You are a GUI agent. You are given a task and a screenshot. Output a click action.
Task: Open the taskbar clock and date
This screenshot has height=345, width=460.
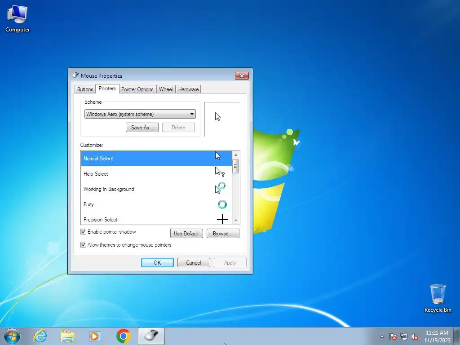point(437,336)
